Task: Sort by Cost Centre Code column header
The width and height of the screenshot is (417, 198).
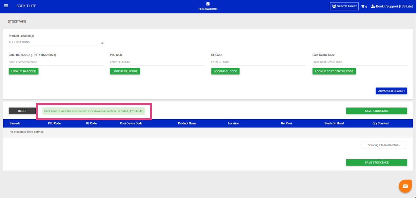Action: pyautogui.click(x=131, y=123)
